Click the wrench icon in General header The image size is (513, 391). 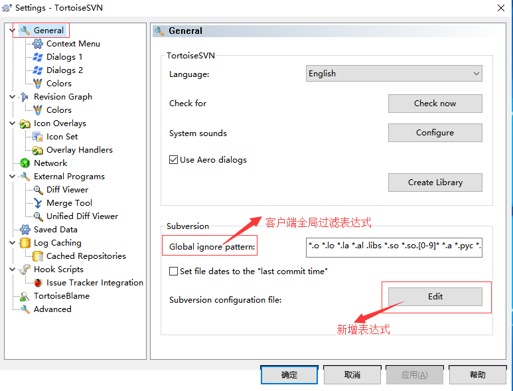(159, 31)
